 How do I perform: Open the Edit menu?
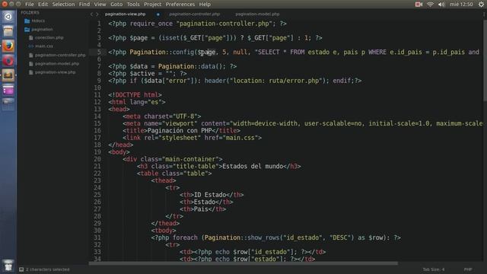pos(43,5)
